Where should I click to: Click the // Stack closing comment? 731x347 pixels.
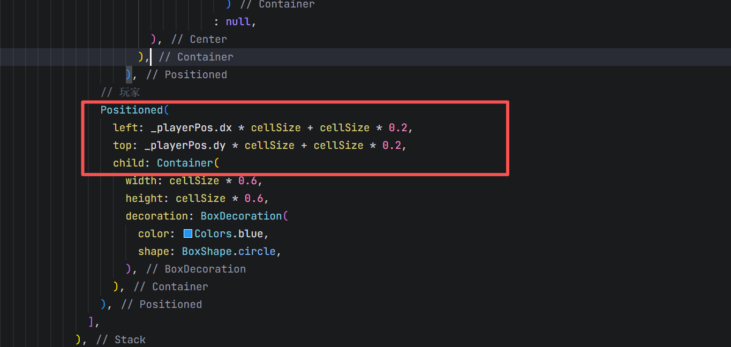pos(121,340)
